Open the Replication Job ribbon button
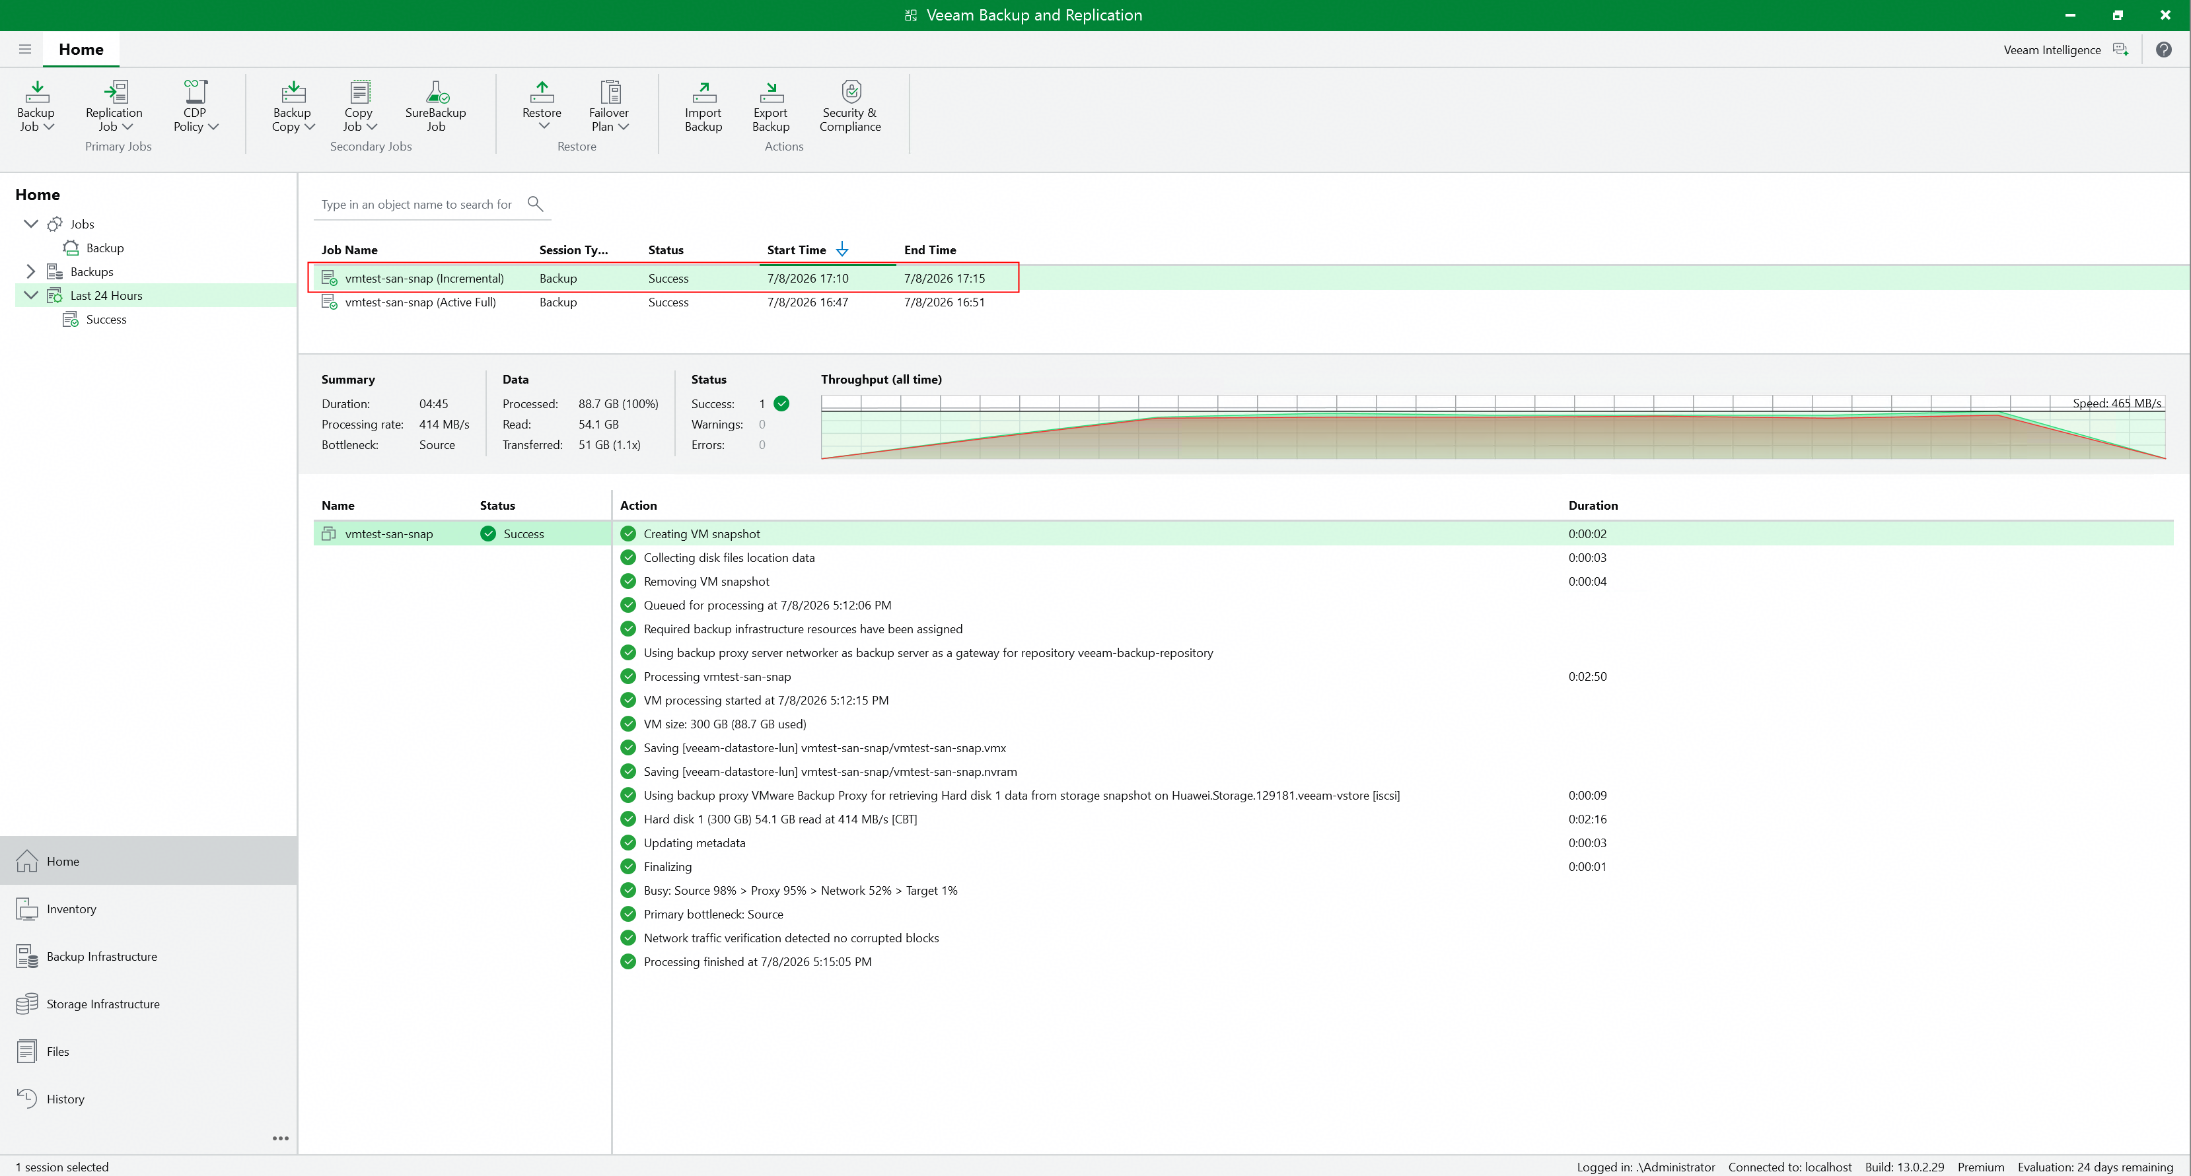Image resolution: width=2191 pixels, height=1176 pixels. tap(114, 106)
